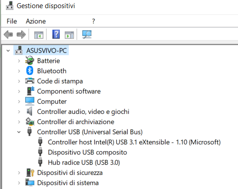Click the Hub radice USB icon
Image resolution: width=238 pixels, height=189 pixels.
coord(40,162)
